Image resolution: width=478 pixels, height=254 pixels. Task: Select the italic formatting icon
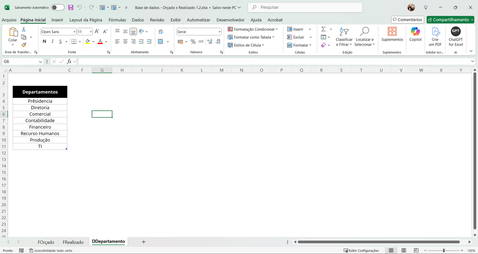52,41
